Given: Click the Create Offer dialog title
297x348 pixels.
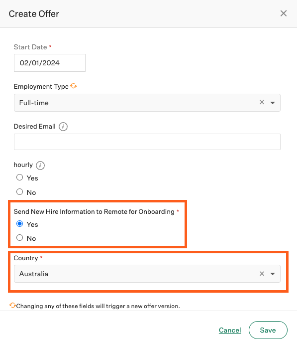Looking at the screenshot, I should [x=34, y=14].
